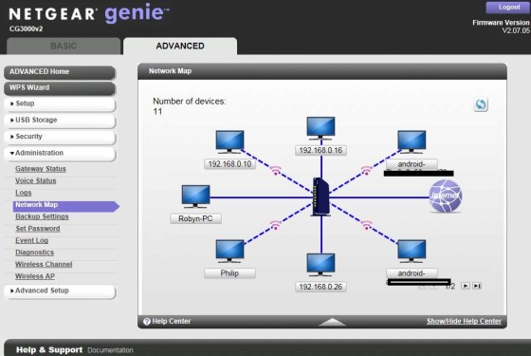Select the Robyn-PC computer icon
This screenshot has width=531, height=356.
point(195,197)
